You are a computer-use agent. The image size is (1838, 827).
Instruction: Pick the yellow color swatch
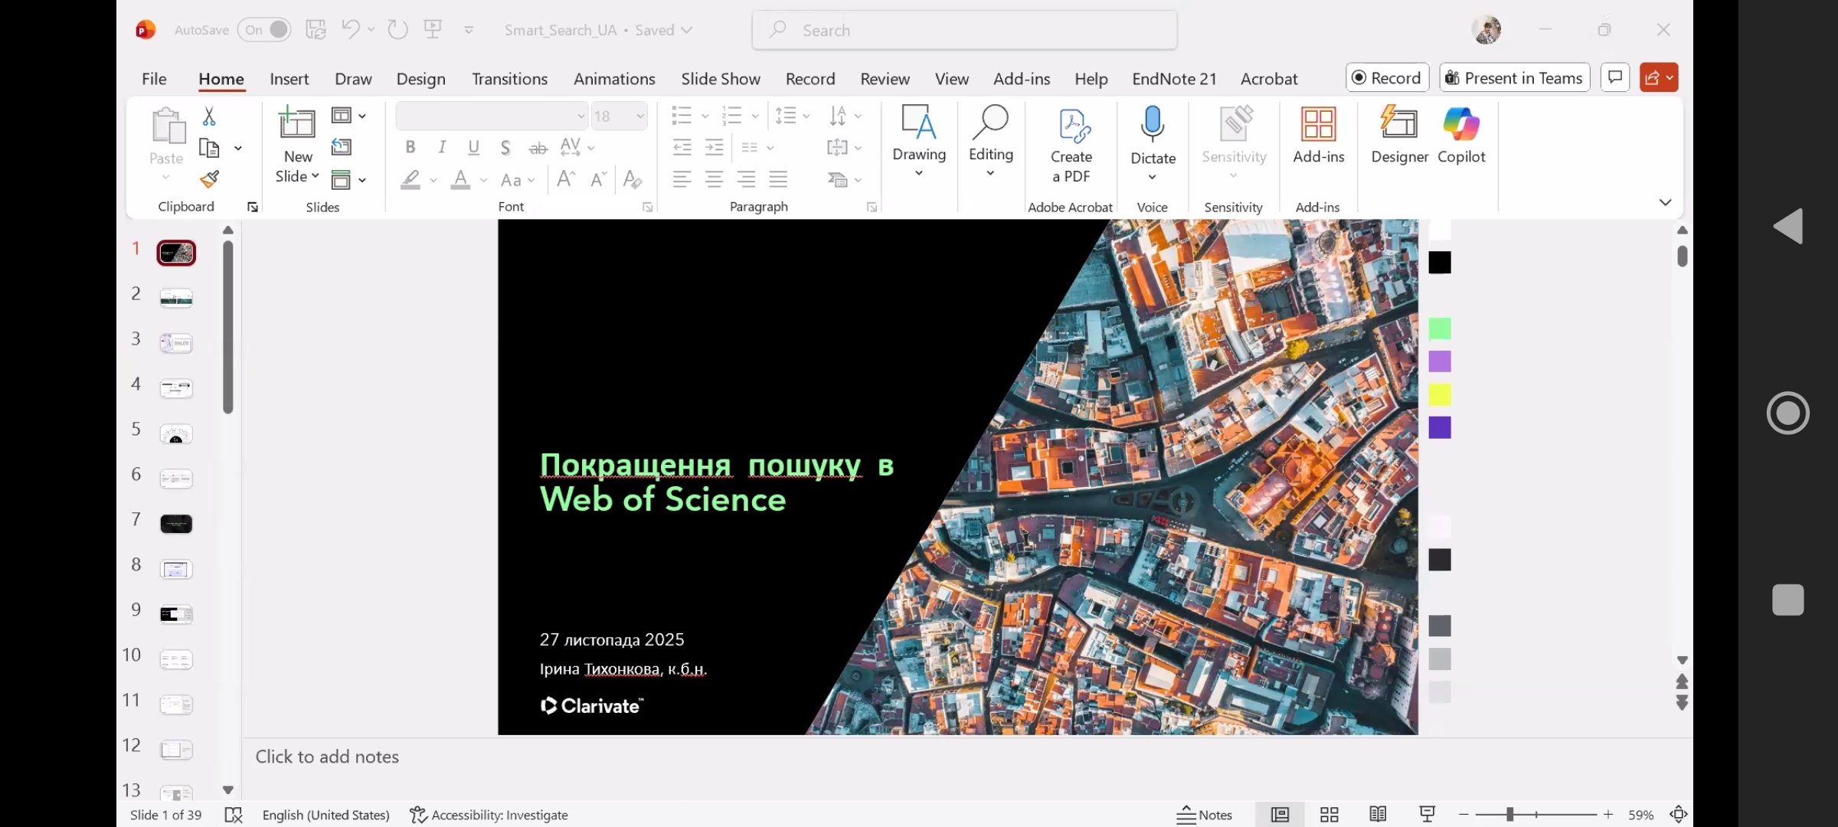pos(1440,394)
